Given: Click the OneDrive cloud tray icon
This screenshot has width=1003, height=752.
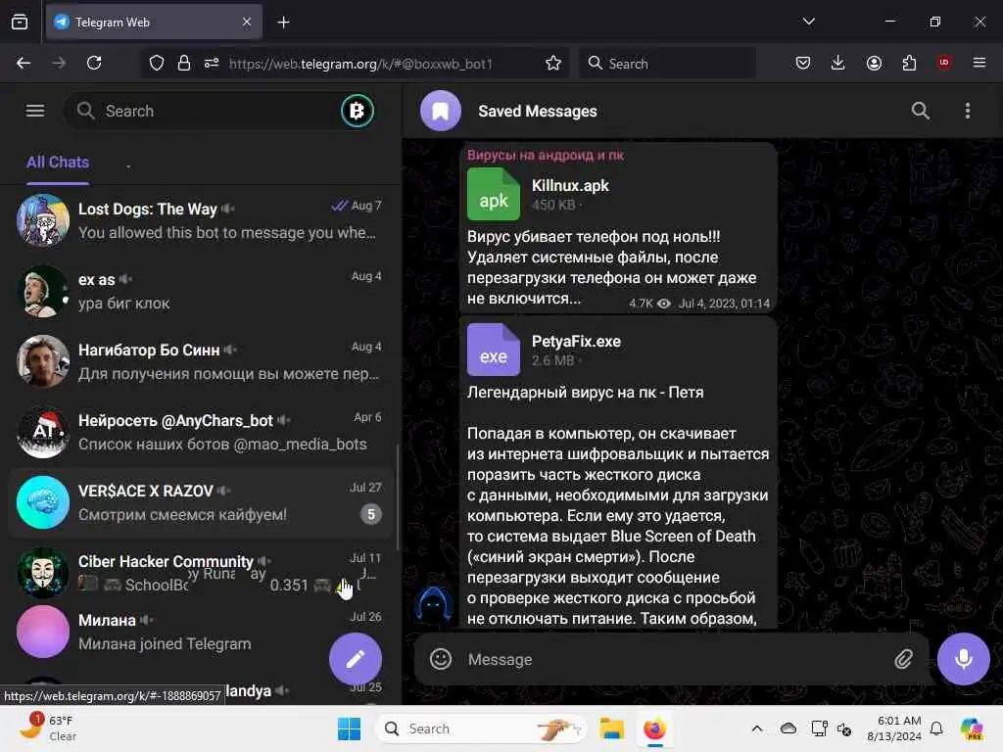Looking at the screenshot, I should pyautogui.click(x=788, y=728).
